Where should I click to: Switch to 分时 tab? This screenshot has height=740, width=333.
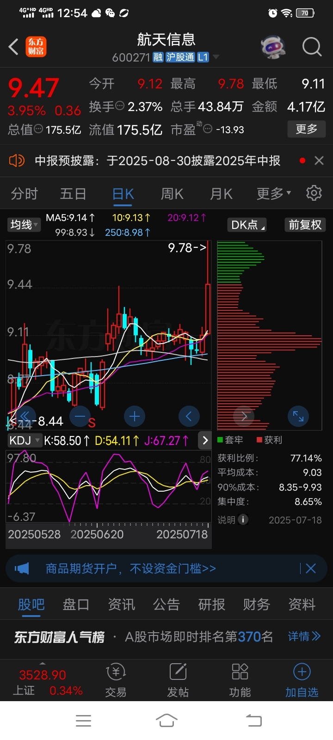[x=25, y=193]
